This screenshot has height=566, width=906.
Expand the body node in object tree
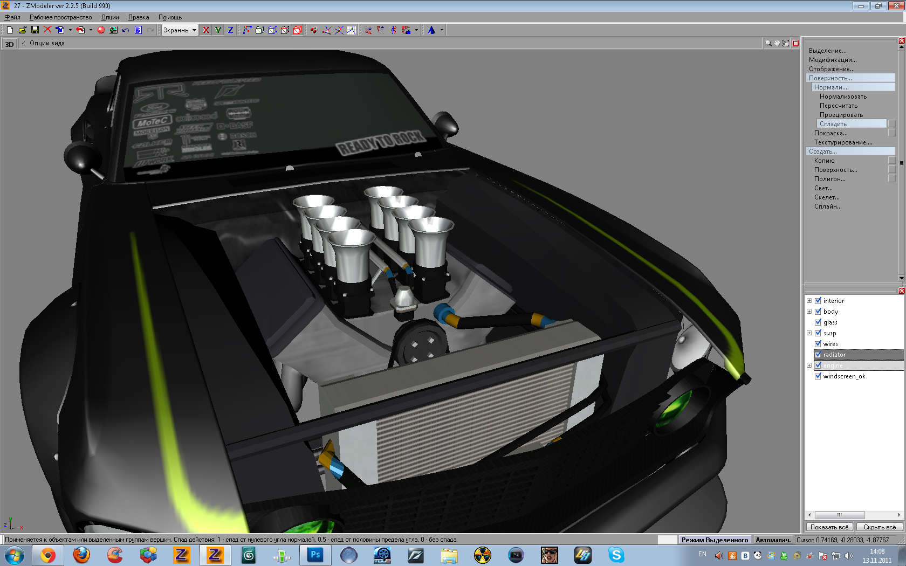[809, 312]
